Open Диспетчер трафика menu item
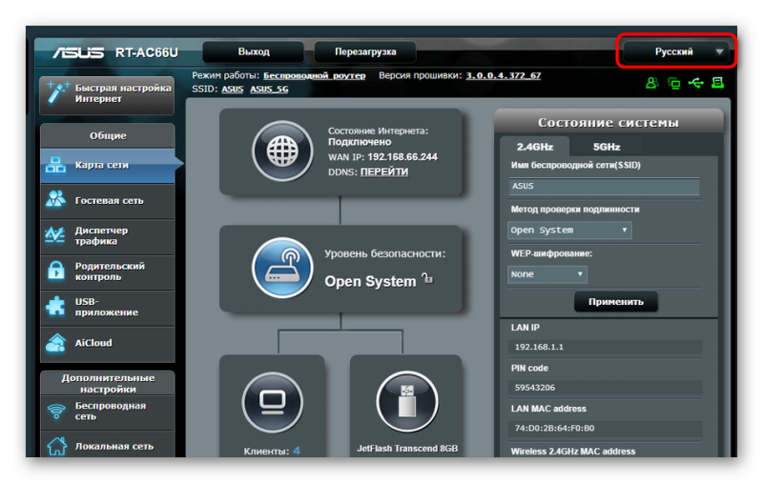 coord(108,236)
